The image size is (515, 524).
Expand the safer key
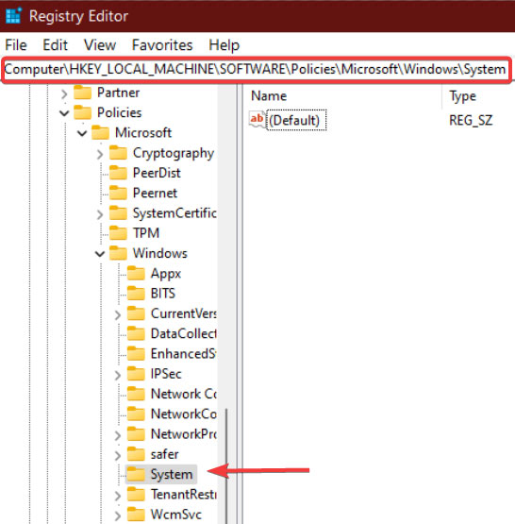pyautogui.click(x=118, y=455)
